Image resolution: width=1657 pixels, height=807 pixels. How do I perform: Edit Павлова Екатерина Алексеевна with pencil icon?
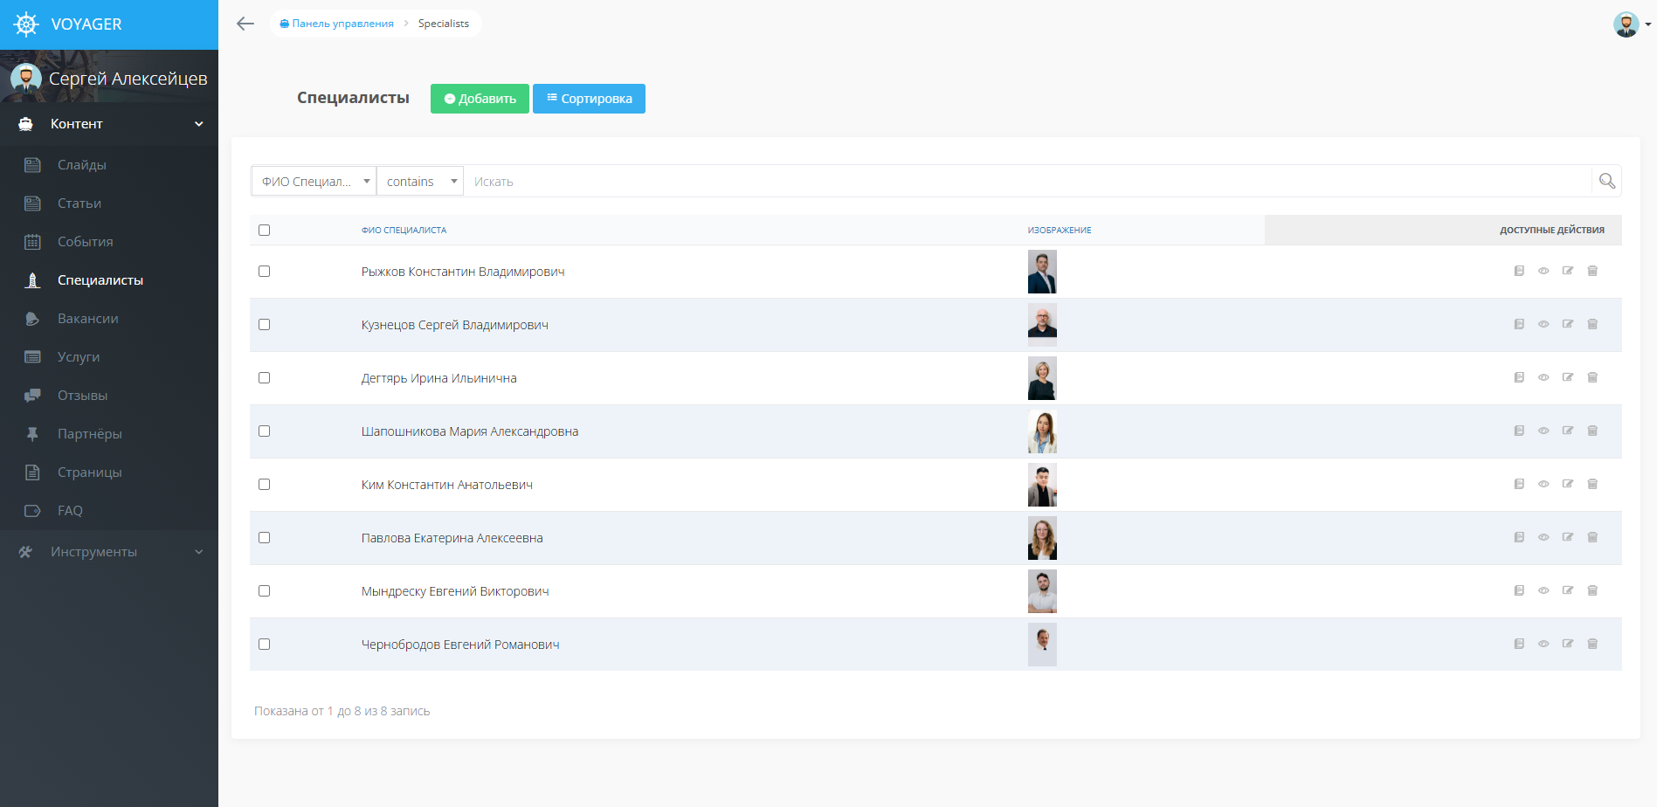[x=1568, y=537]
